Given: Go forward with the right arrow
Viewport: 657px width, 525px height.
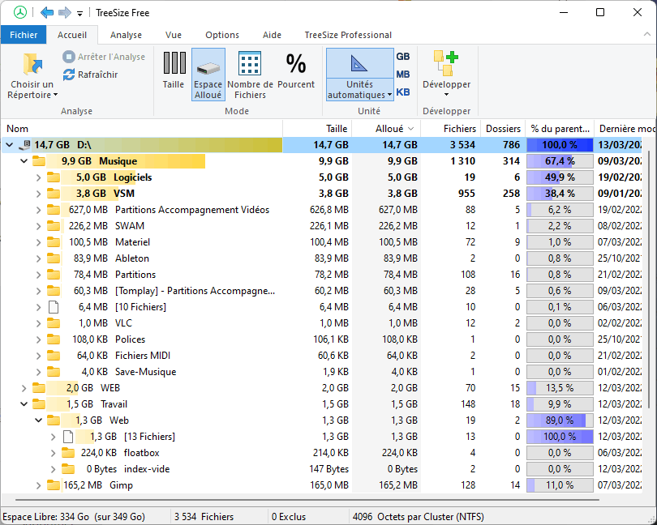Looking at the screenshot, I should pyautogui.click(x=65, y=13).
